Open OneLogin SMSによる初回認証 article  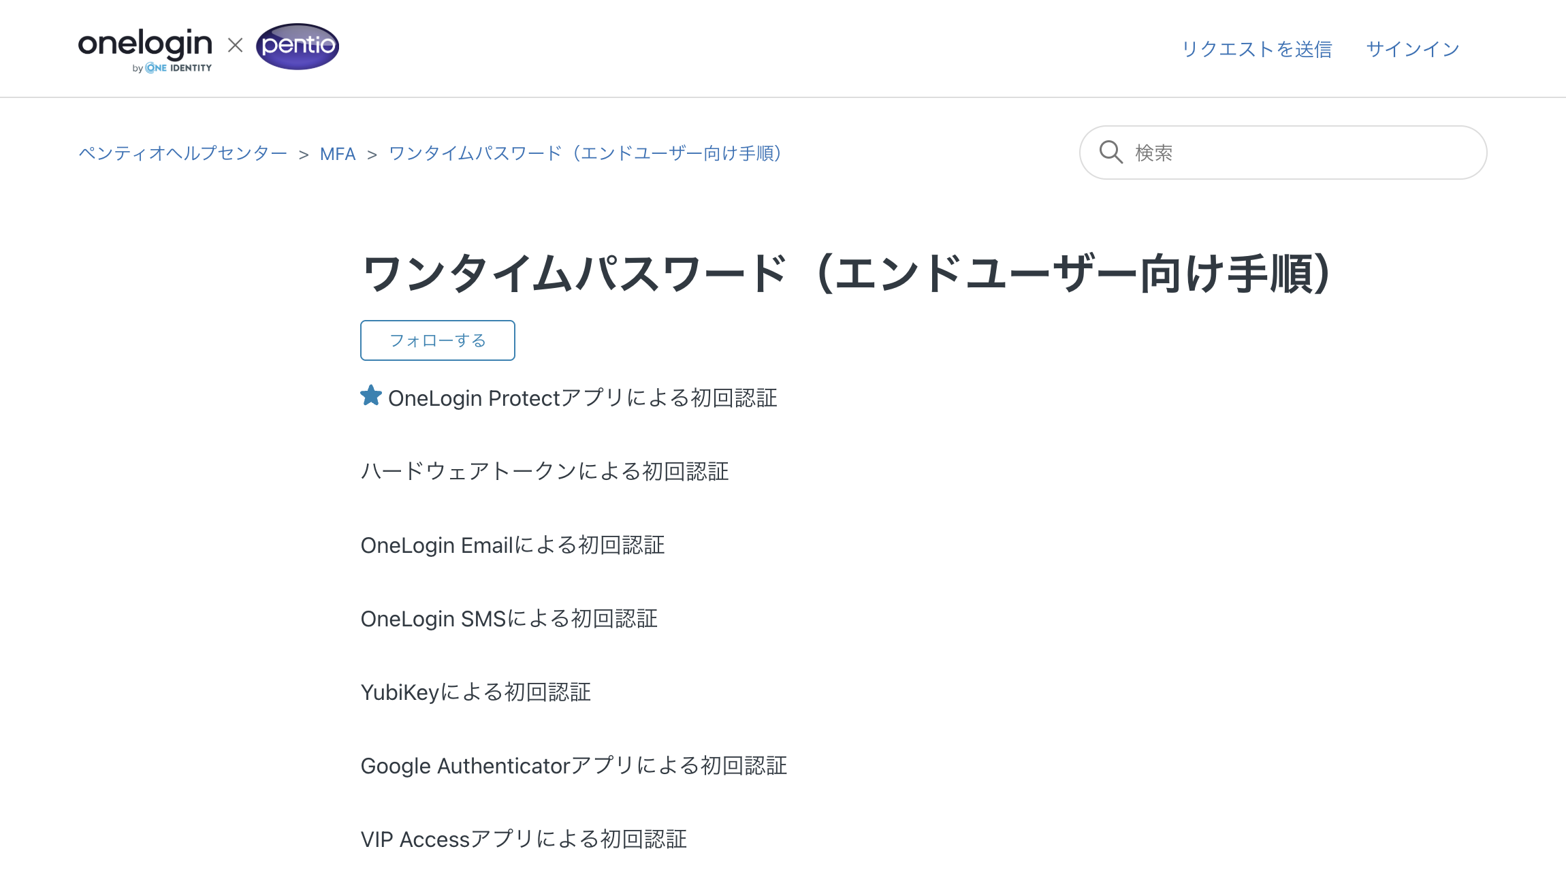point(509,619)
